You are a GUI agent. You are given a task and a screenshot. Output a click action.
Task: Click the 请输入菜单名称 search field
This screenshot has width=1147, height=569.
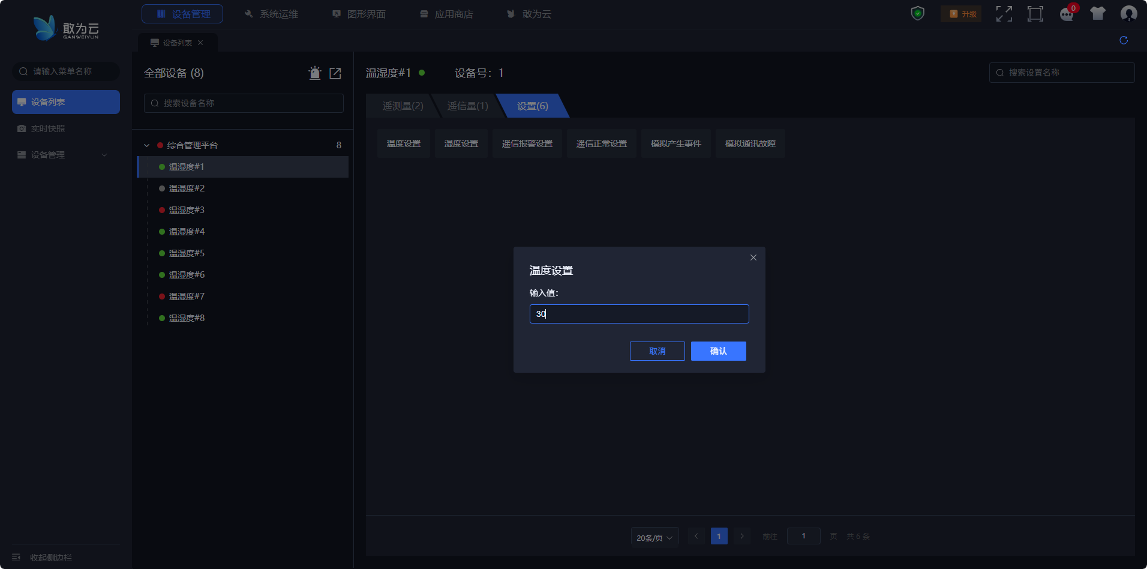click(x=66, y=71)
